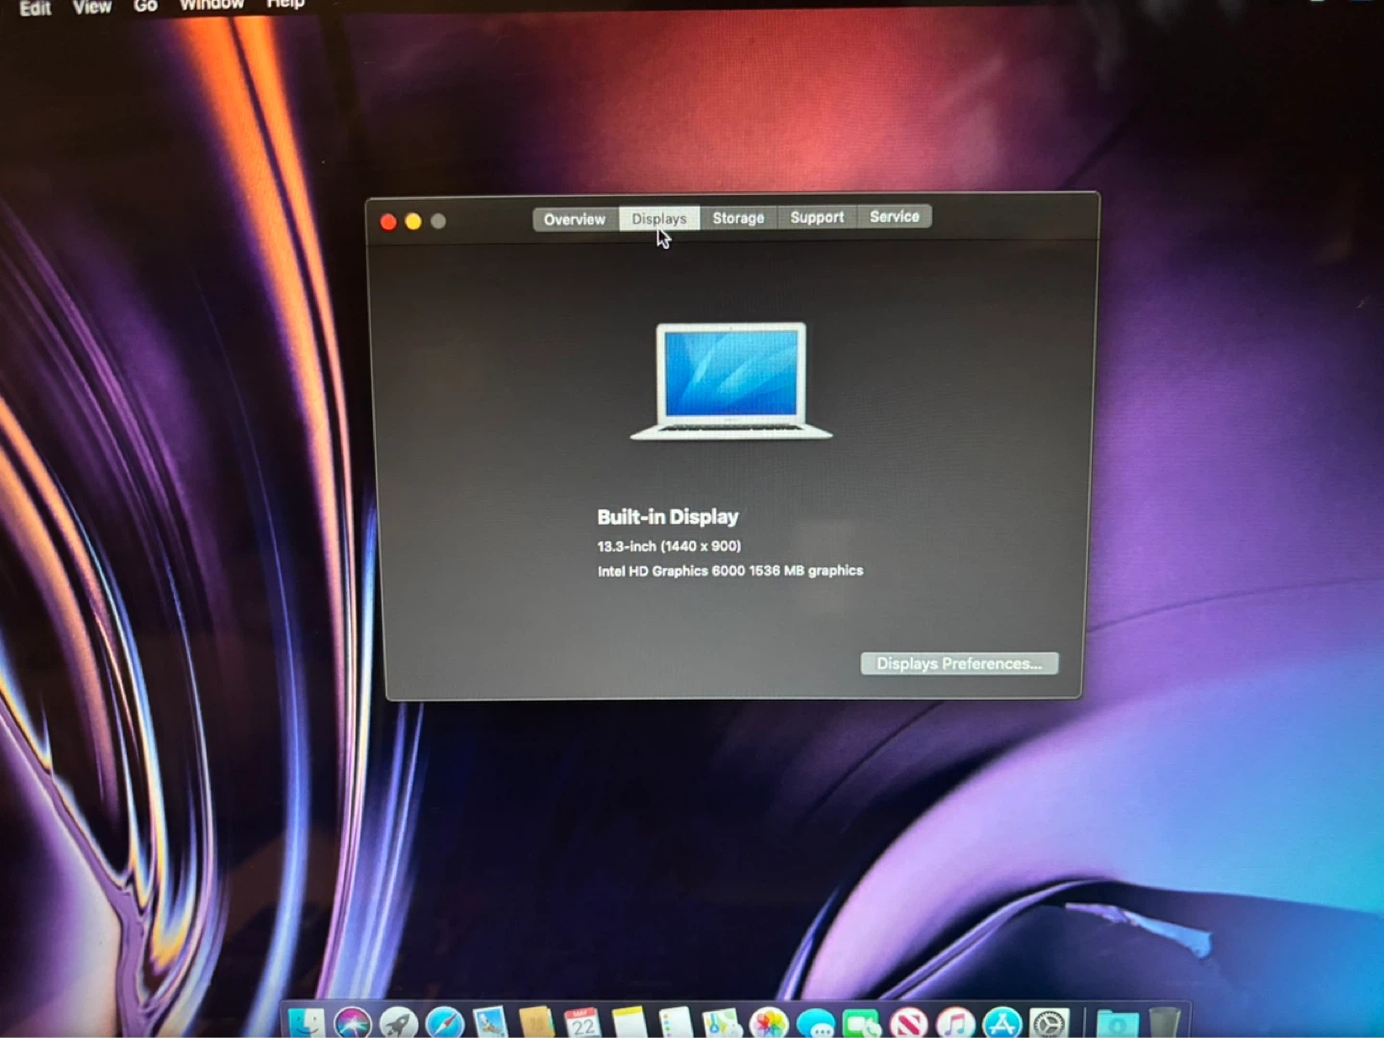Image resolution: width=1384 pixels, height=1038 pixels.
Task: Click the MacBook display image
Action: (x=731, y=381)
